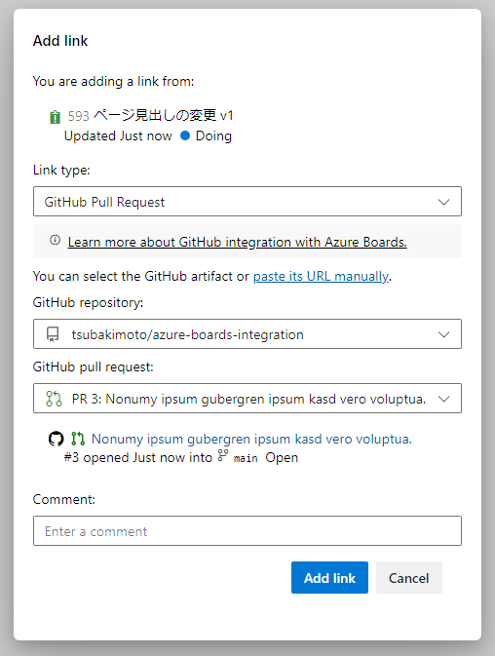
Task: Click the Add link button
Action: tap(330, 577)
